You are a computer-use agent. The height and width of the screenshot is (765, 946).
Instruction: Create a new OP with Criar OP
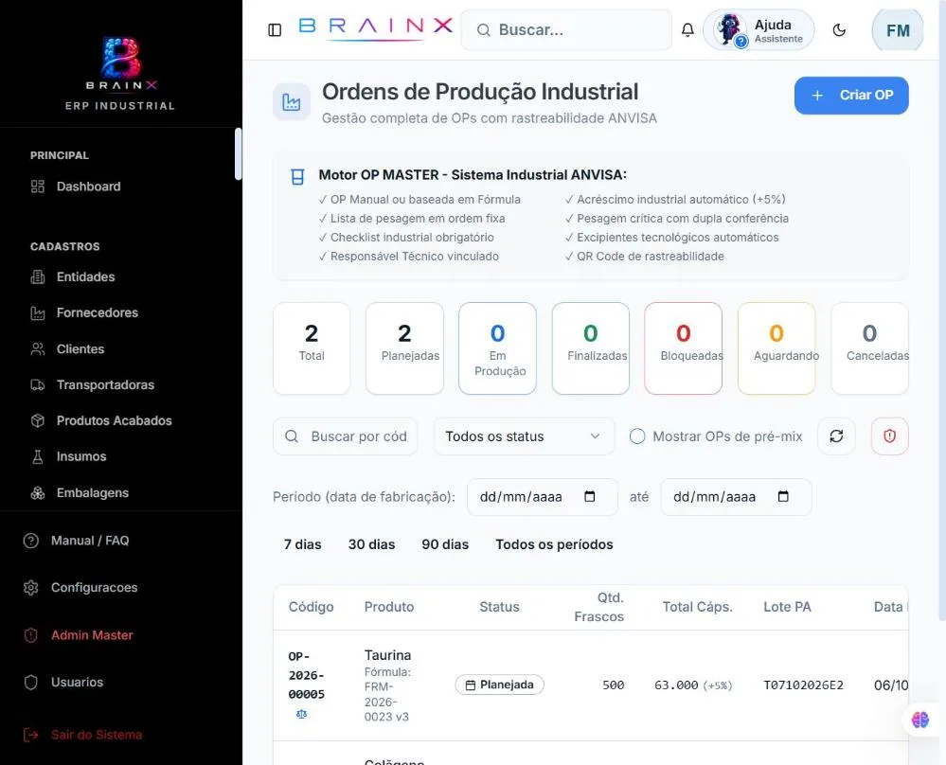coord(850,96)
